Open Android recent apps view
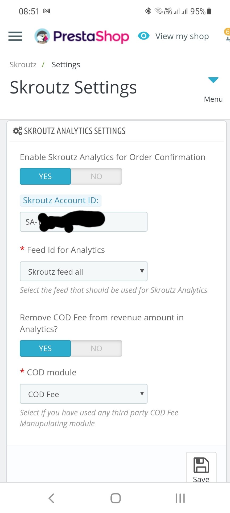This screenshot has height=513, width=230. [x=180, y=498]
